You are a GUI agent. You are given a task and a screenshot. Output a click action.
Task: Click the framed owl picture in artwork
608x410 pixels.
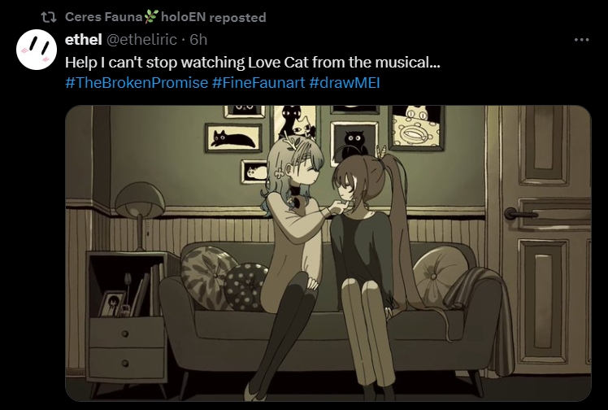[354, 142]
